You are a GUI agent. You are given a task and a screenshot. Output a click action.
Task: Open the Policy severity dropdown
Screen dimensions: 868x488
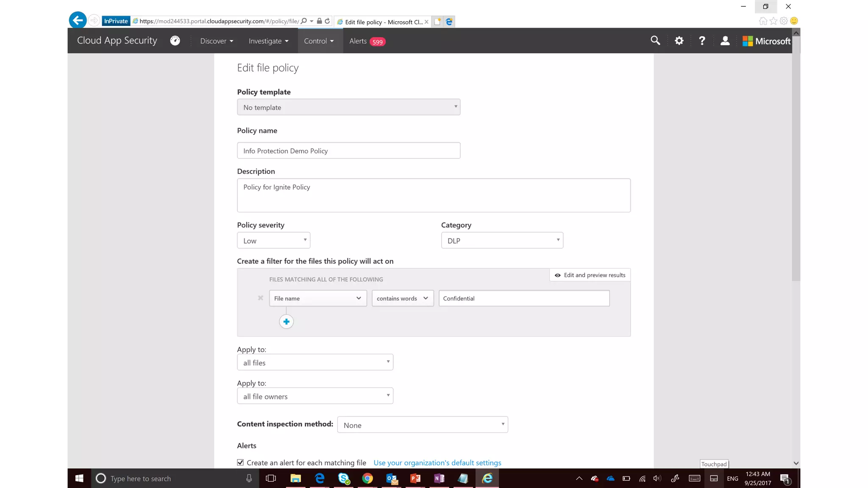tap(273, 241)
